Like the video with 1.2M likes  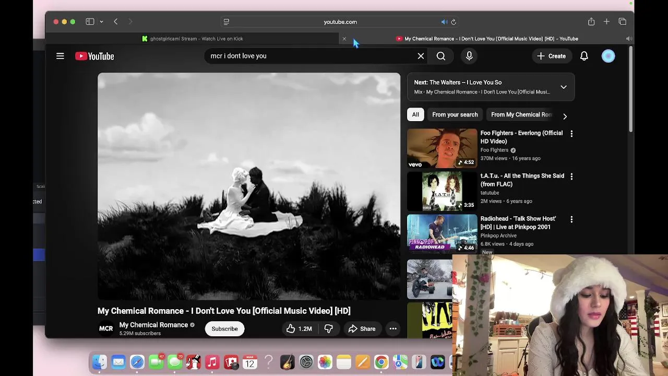(x=299, y=328)
